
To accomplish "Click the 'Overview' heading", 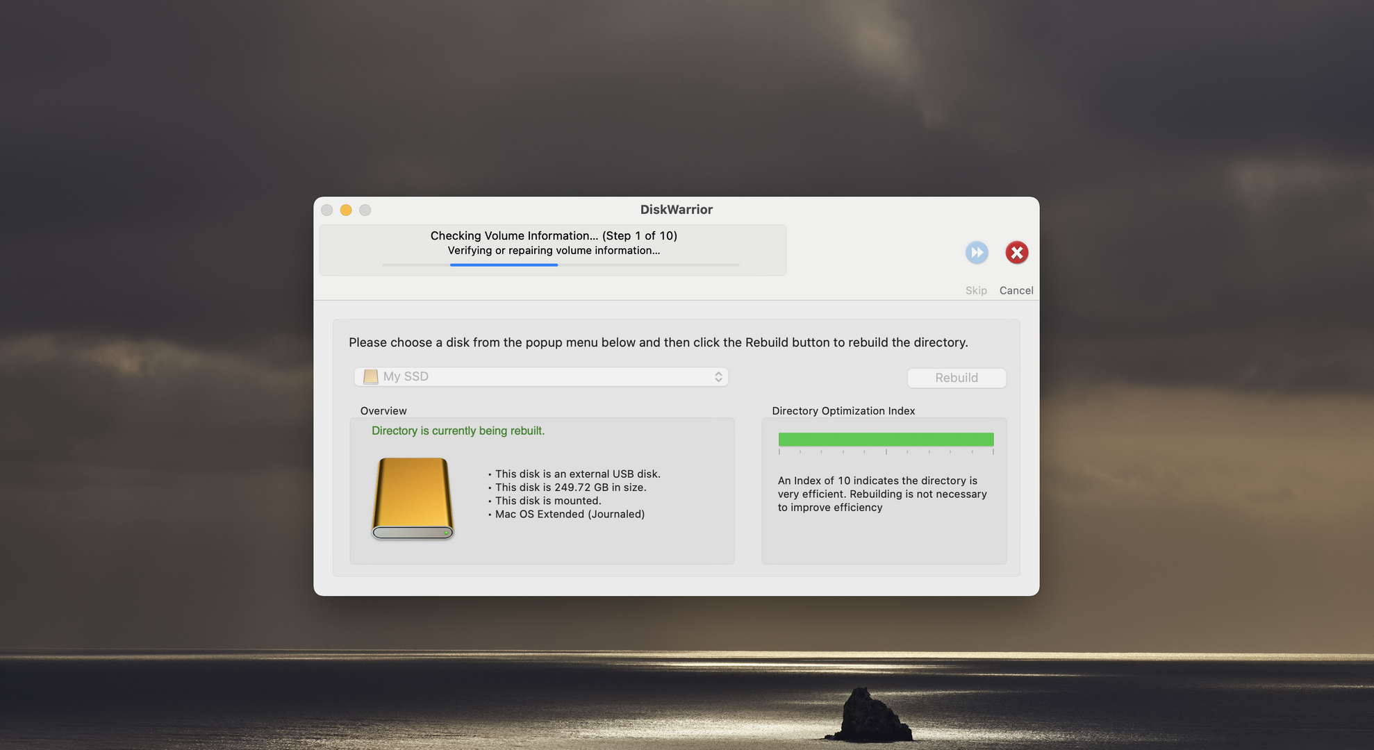I will point(383,410).
